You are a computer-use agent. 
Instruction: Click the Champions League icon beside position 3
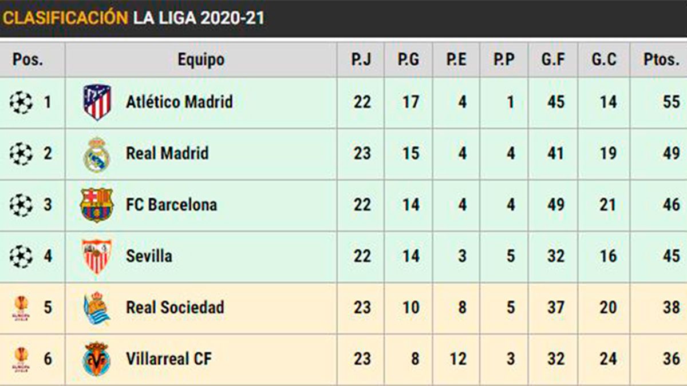click(x=21, y=205)
